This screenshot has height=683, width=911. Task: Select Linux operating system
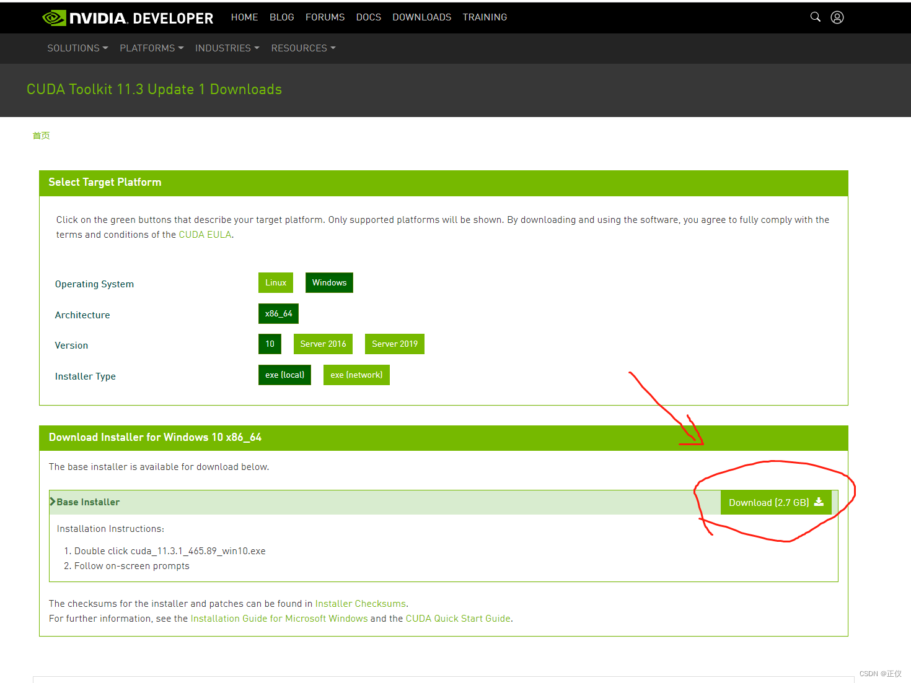[276, 282]
